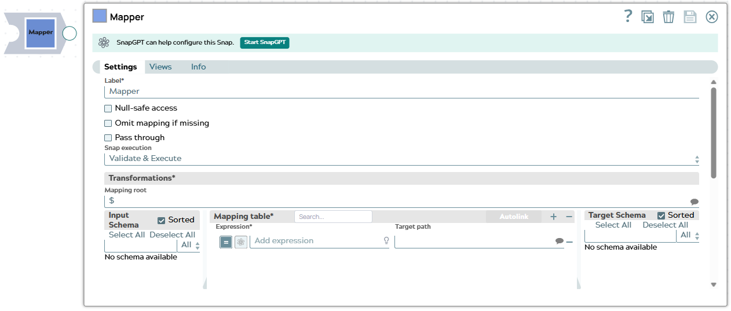This screenshot has width=731, height=311.
Task: Open the Mapper help question mark
Action: (628, 16)
